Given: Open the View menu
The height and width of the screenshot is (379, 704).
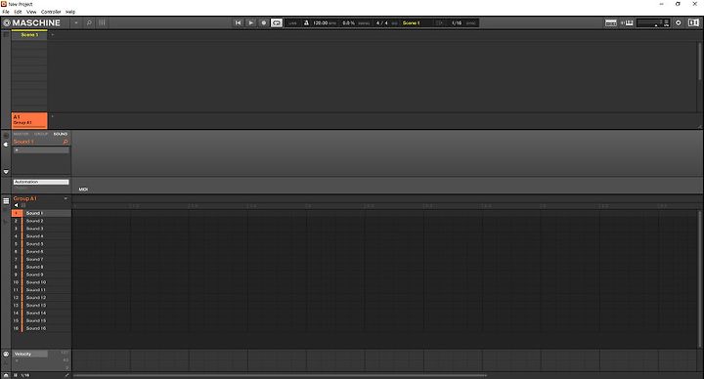Looking at the screenshot, I should click(x=31, y=12).
